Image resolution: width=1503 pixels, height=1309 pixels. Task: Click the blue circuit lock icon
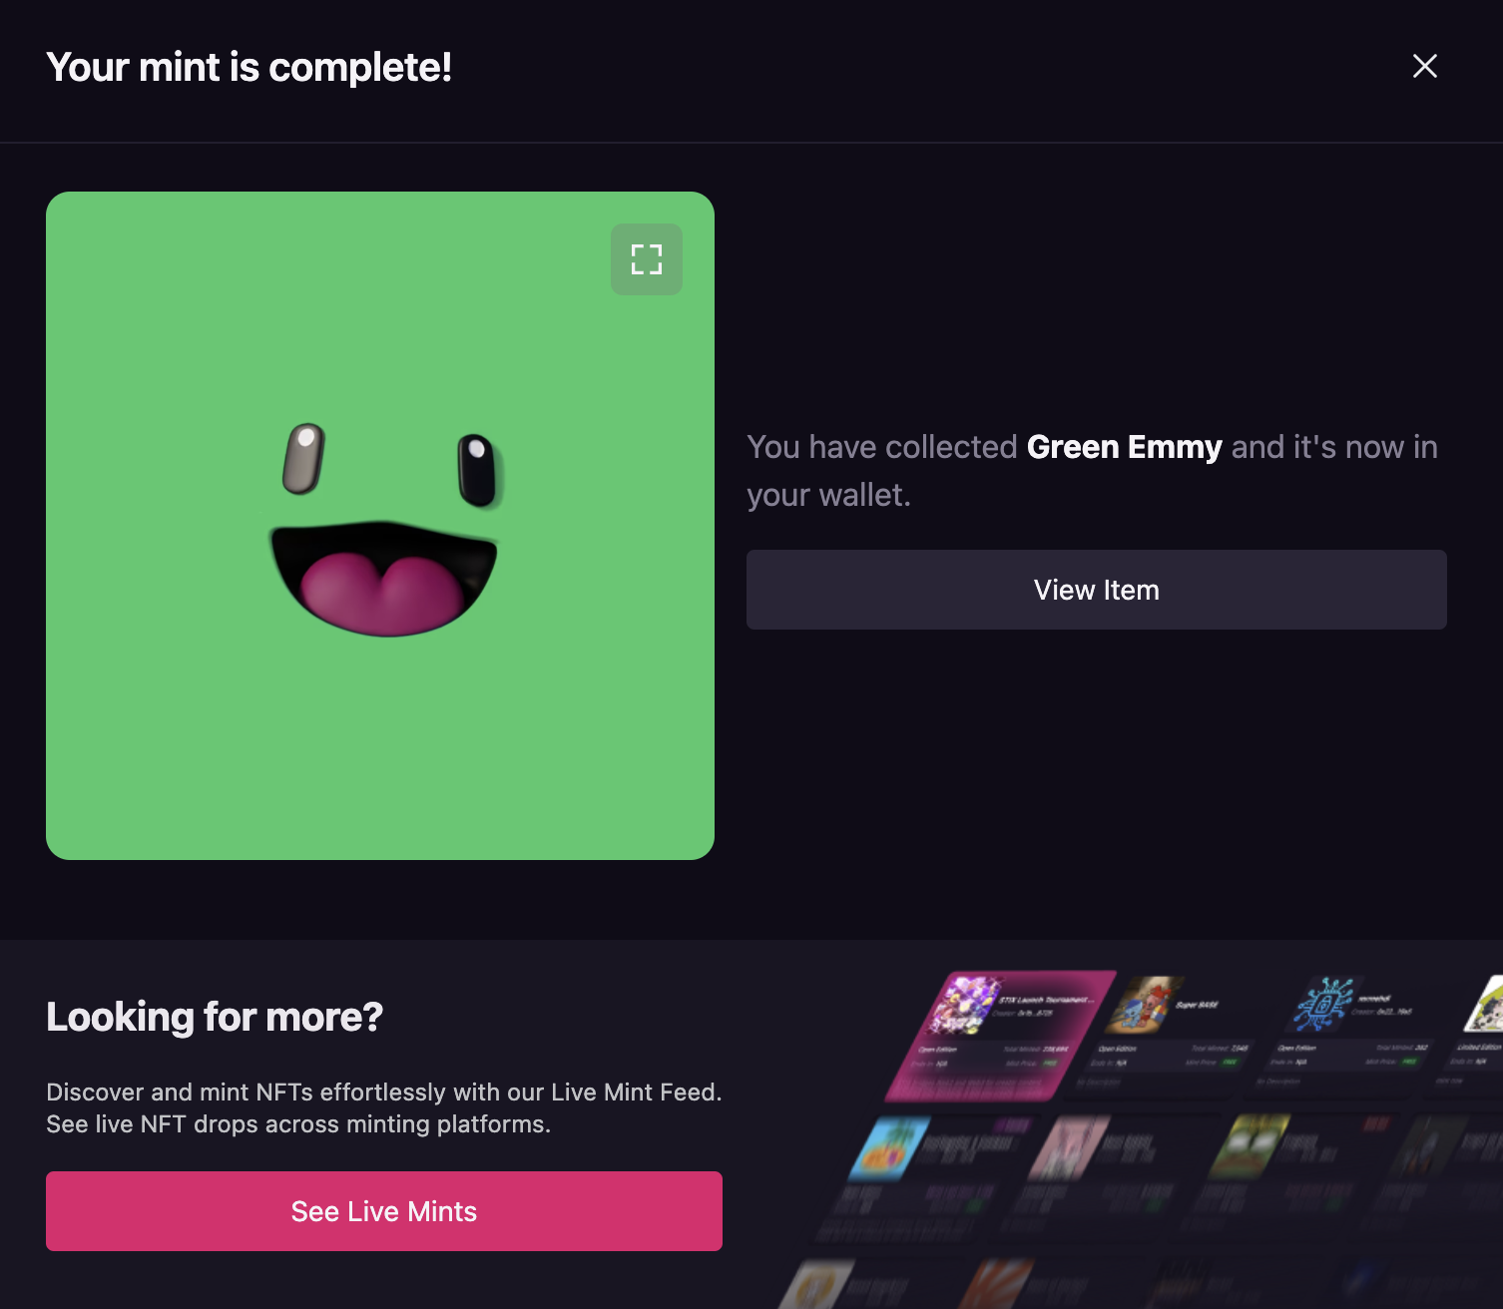click(1322, 1005)
